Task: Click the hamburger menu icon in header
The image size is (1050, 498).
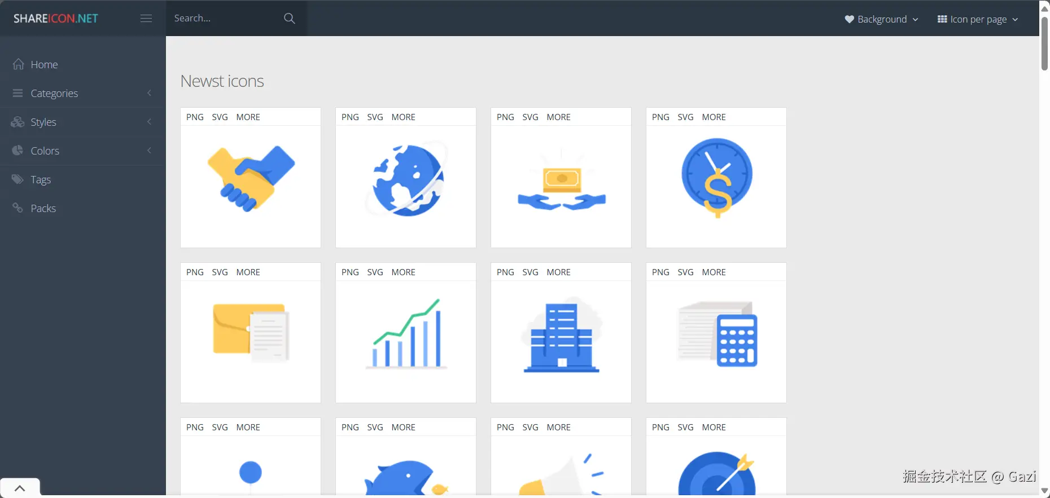Action: click(x=146, y=18)
